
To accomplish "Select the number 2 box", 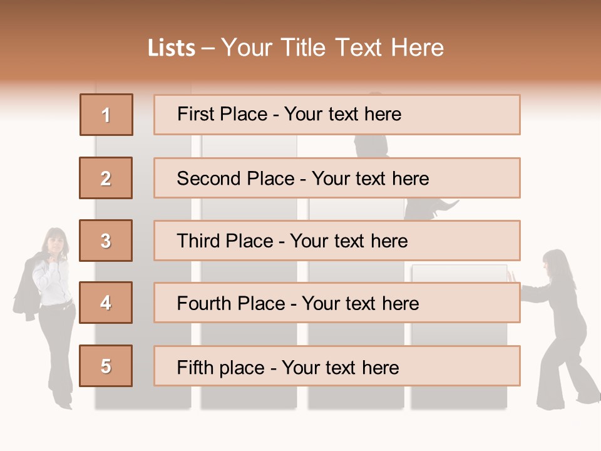I will pos(106,178).
